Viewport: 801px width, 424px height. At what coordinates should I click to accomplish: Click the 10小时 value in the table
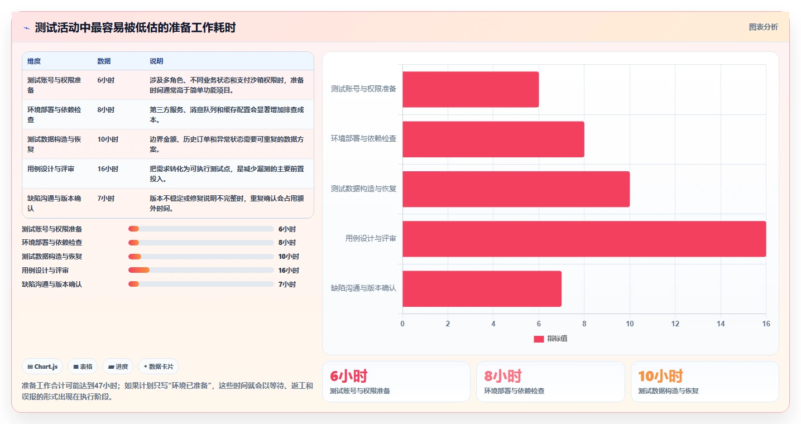click(108, 139)
